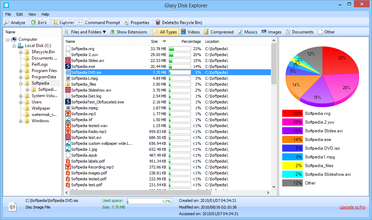Click the magenta Softpedia 2.yuv legend swatch
Image resolution: width=372 pixels, height=220 pixels.
pos(292,122)
